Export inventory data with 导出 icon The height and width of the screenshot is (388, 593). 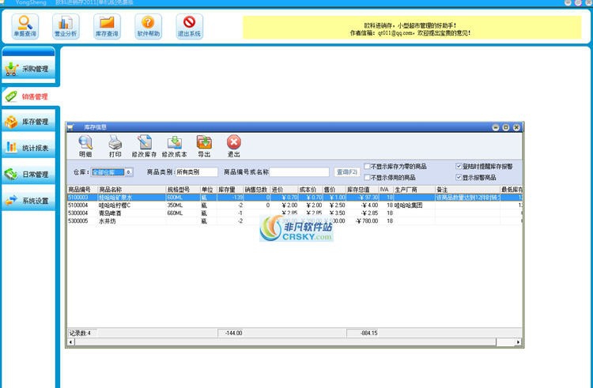point(204,145)
